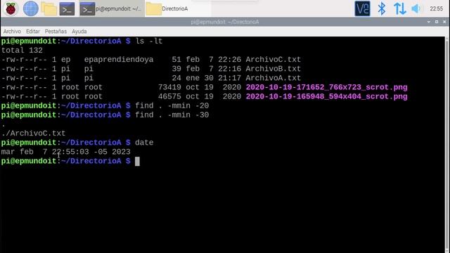450x253 pixels.
Task: Click the terminal cursor at last prompt
Action: tap(137, 161)
